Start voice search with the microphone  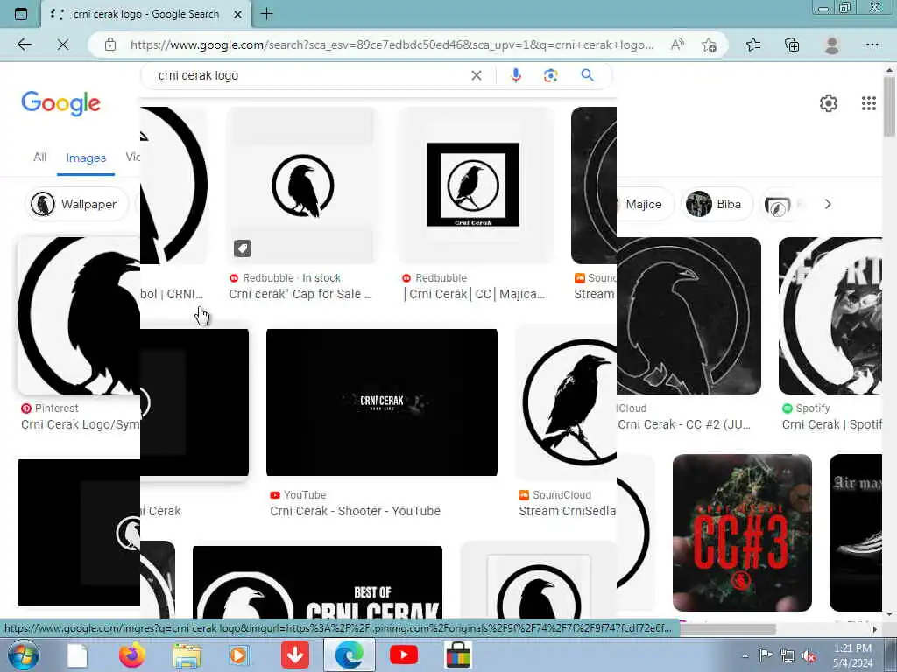click(x=515, y=75)
